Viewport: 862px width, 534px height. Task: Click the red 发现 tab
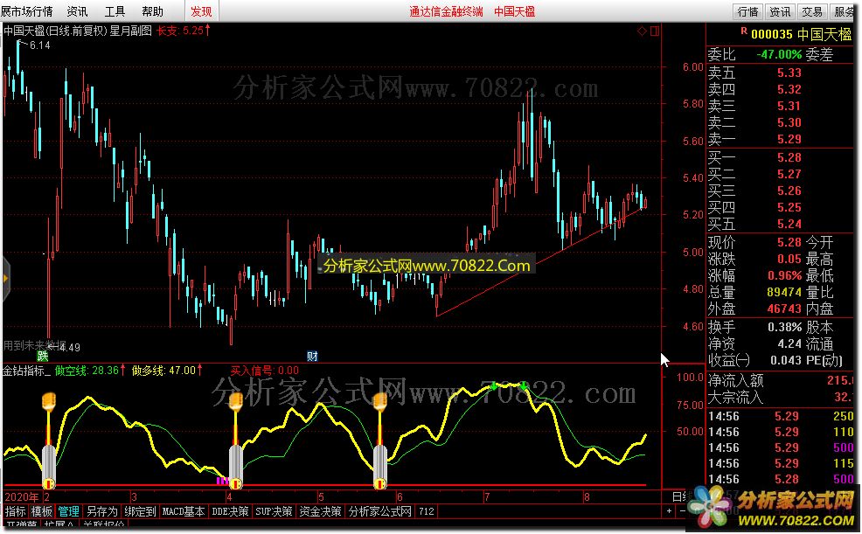pyautogui.click(x=201, y=11)
